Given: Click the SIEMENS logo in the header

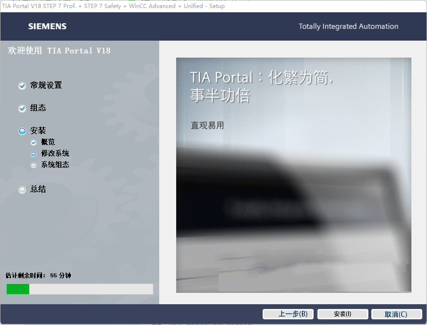Looking at the screenshot, I should [47, 26].
